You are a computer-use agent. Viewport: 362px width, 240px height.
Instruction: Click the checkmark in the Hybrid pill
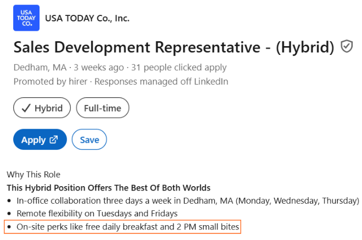pyautogui.click(x=26, y=108)
